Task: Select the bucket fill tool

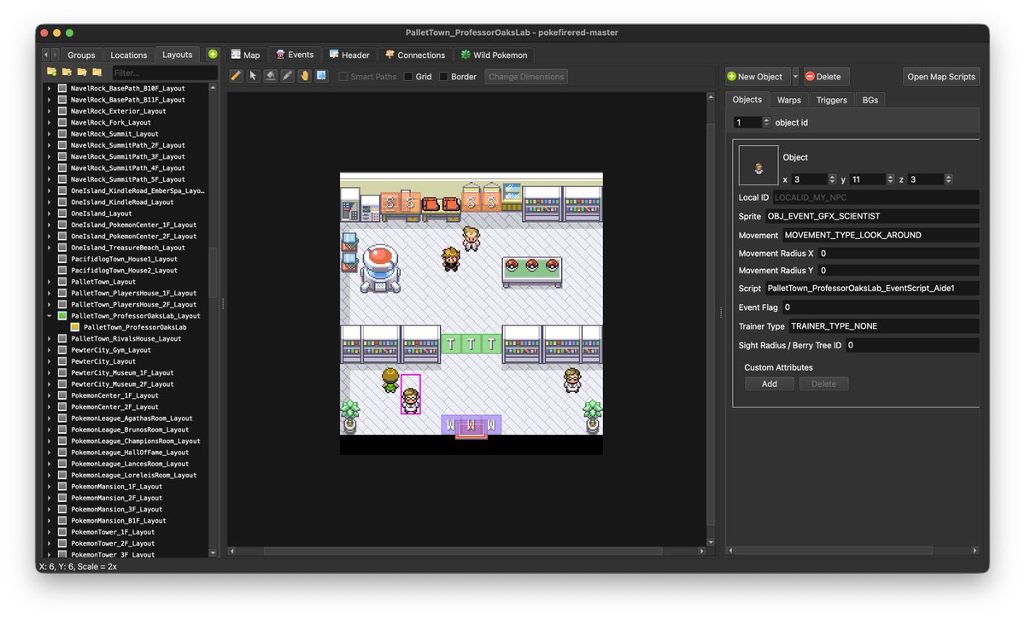Action: tap(271, 76)
